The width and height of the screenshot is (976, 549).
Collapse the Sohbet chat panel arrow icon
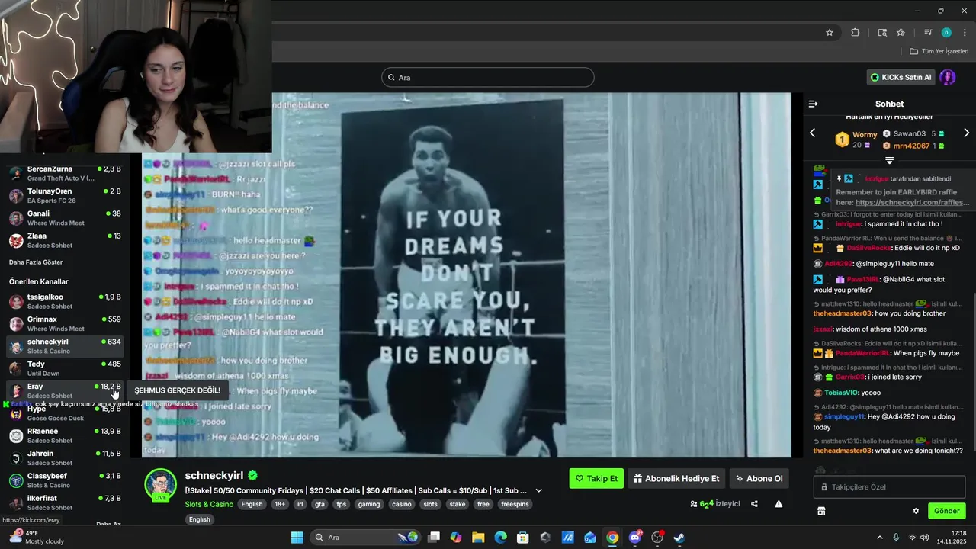pos(813,104)
